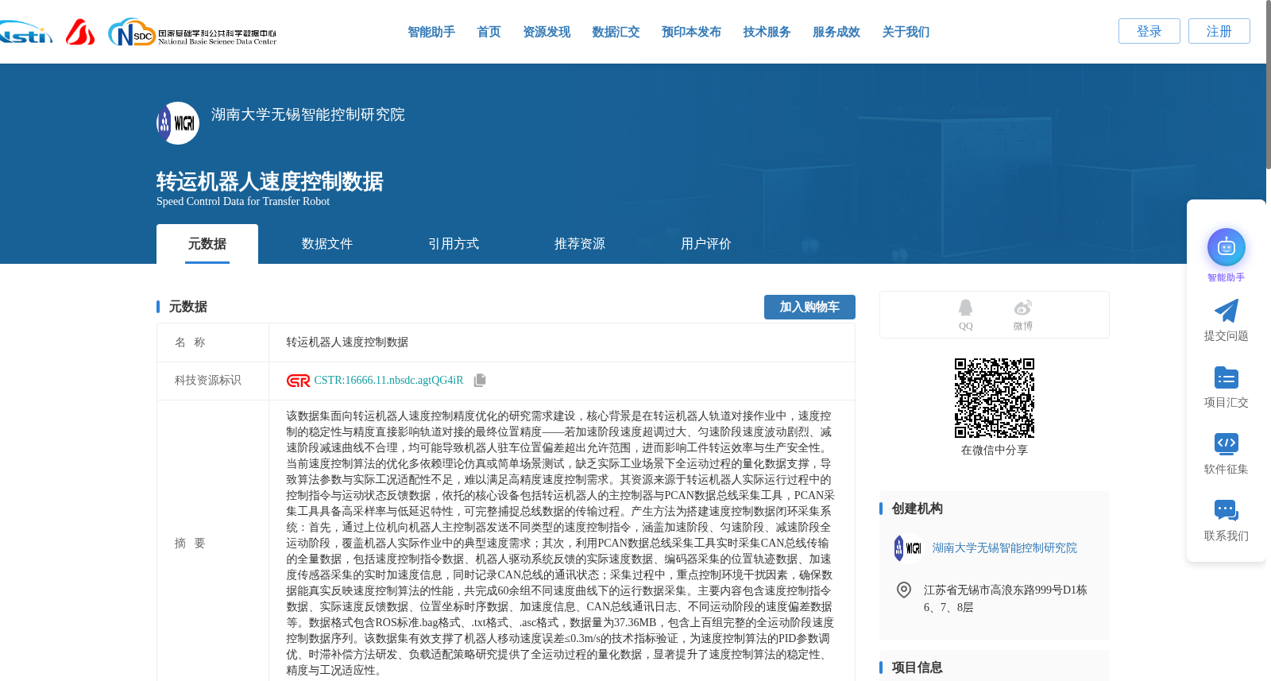Click the location pin icon by address
Screen dimensions: 1271x681
(904, 590)
